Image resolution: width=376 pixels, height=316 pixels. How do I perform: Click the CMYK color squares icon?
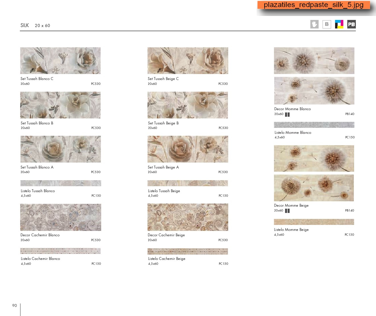339,24
